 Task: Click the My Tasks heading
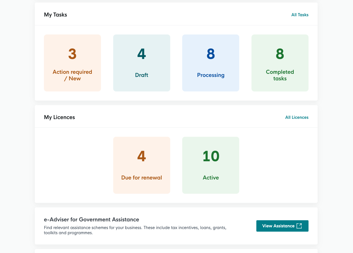(56, 15)
